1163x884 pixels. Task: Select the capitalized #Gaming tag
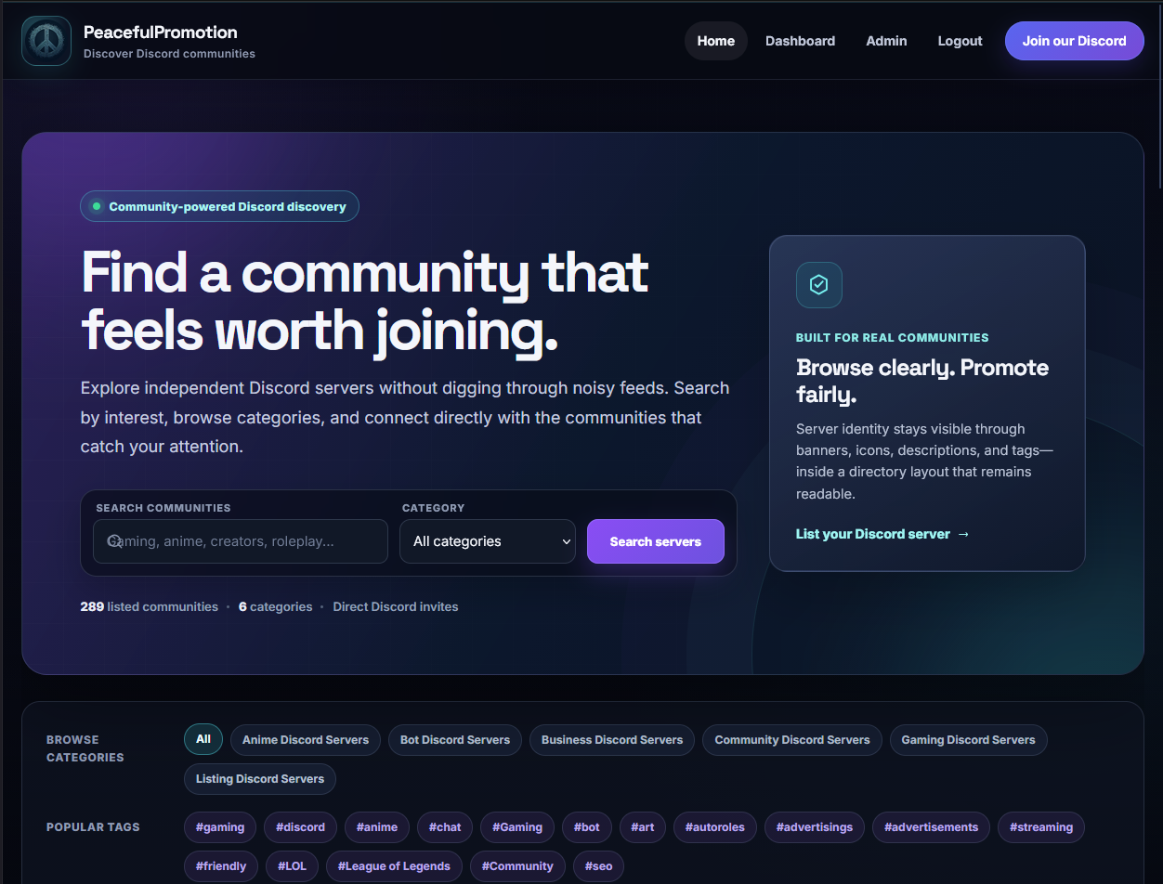pos(517,827)
